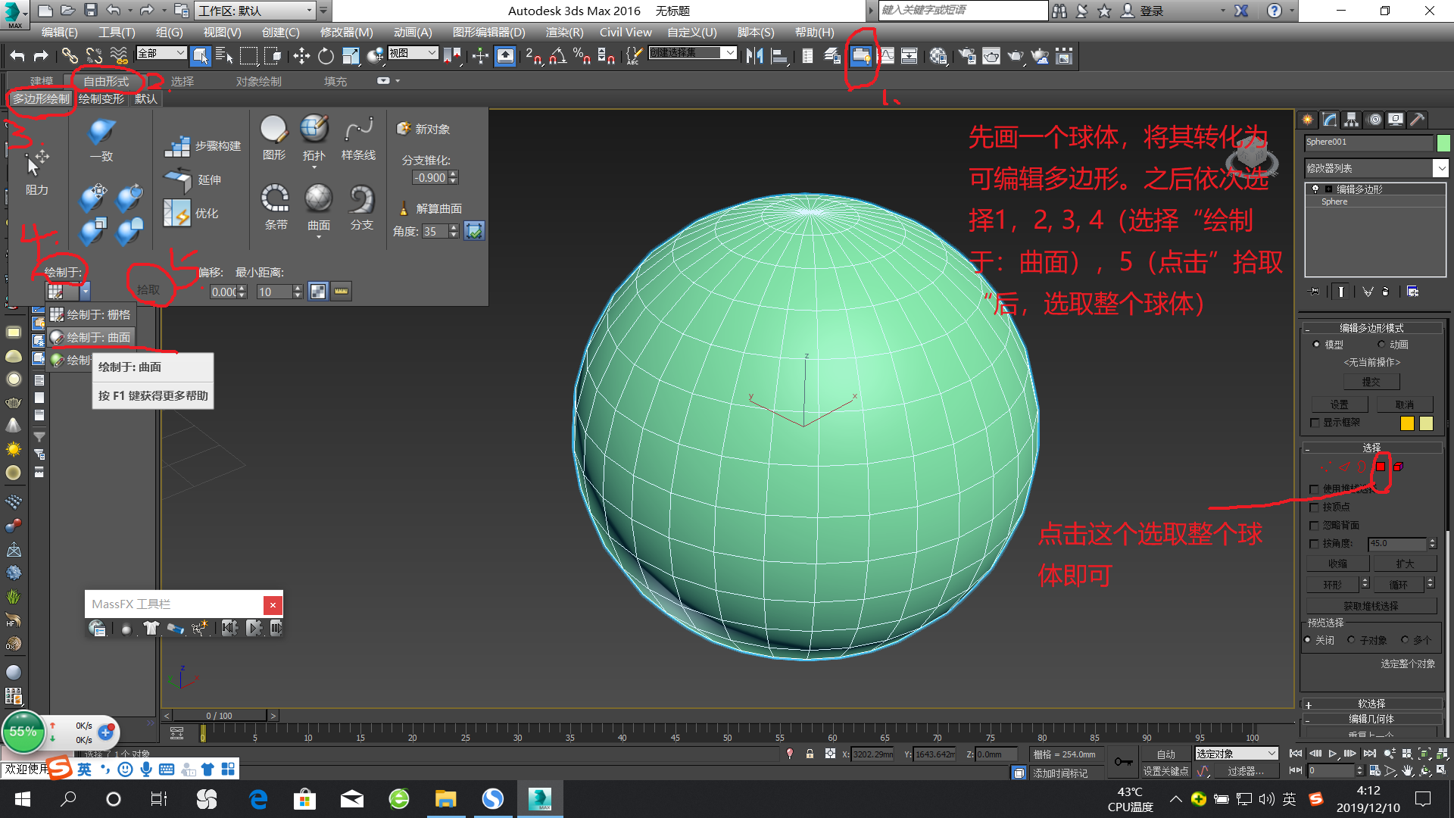This screenshot has height=818, width=1454.
Task: Click the Grow selection button
Action: pos(1406,564)
